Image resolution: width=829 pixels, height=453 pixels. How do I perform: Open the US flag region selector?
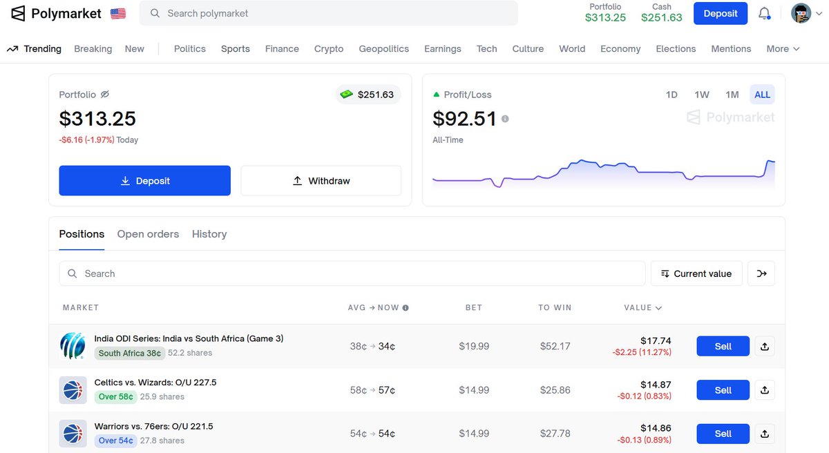coord(118,13)
